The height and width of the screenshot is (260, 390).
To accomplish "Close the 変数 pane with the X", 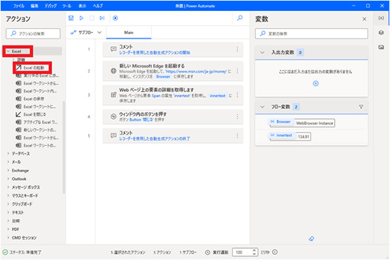I will coord(364,19).
